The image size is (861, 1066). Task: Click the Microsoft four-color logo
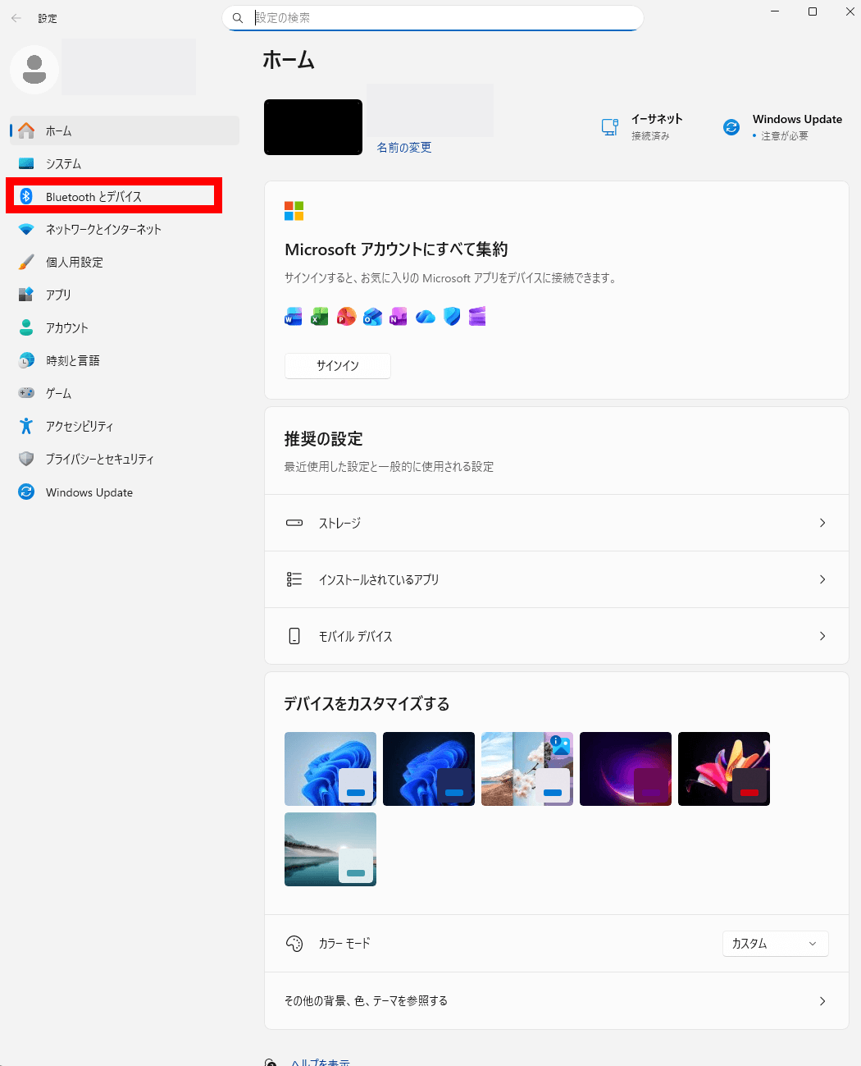[294, 211]
